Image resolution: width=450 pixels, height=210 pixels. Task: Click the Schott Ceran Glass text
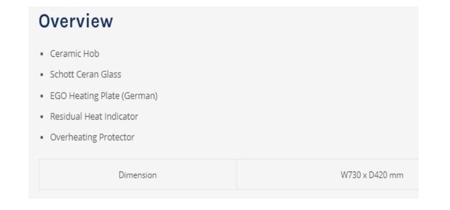tap(85, 75)
